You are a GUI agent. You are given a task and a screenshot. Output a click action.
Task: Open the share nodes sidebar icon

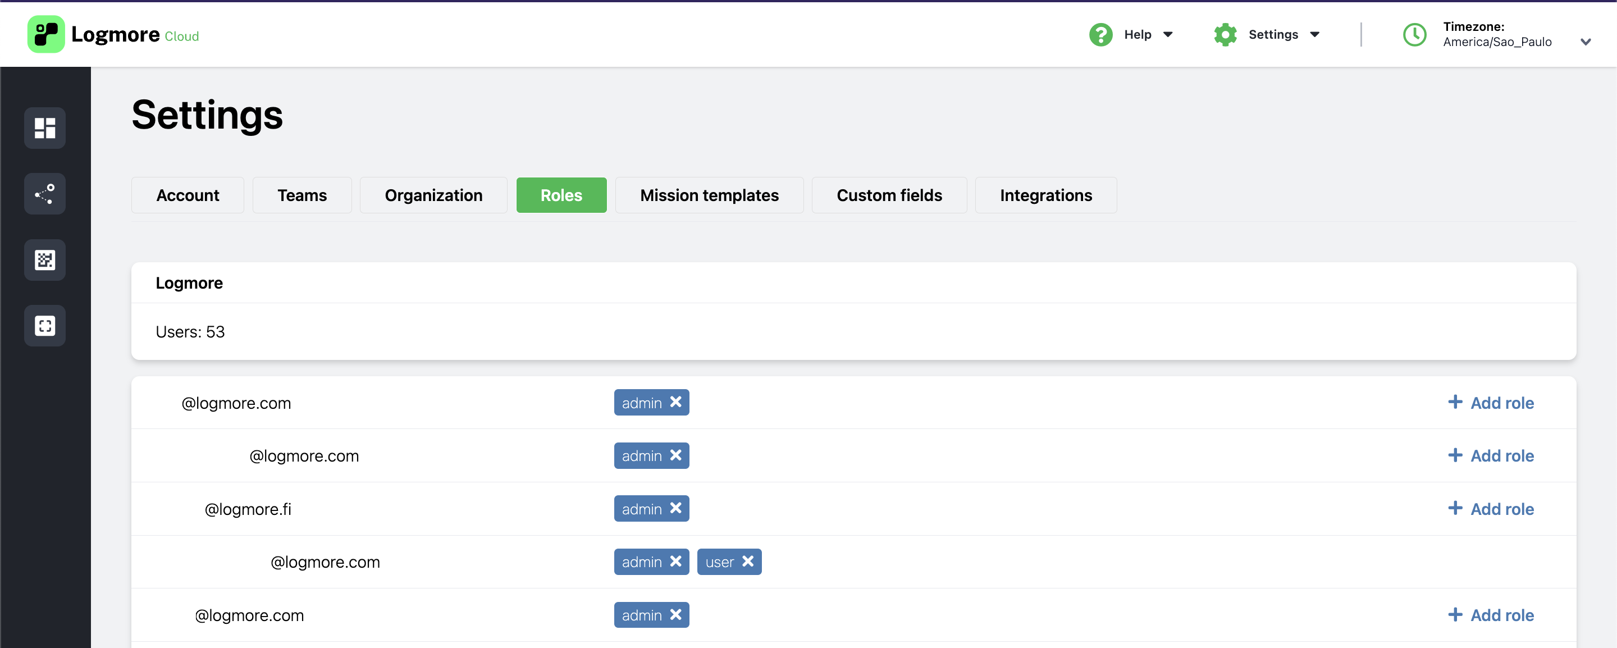tap(44, 194)
